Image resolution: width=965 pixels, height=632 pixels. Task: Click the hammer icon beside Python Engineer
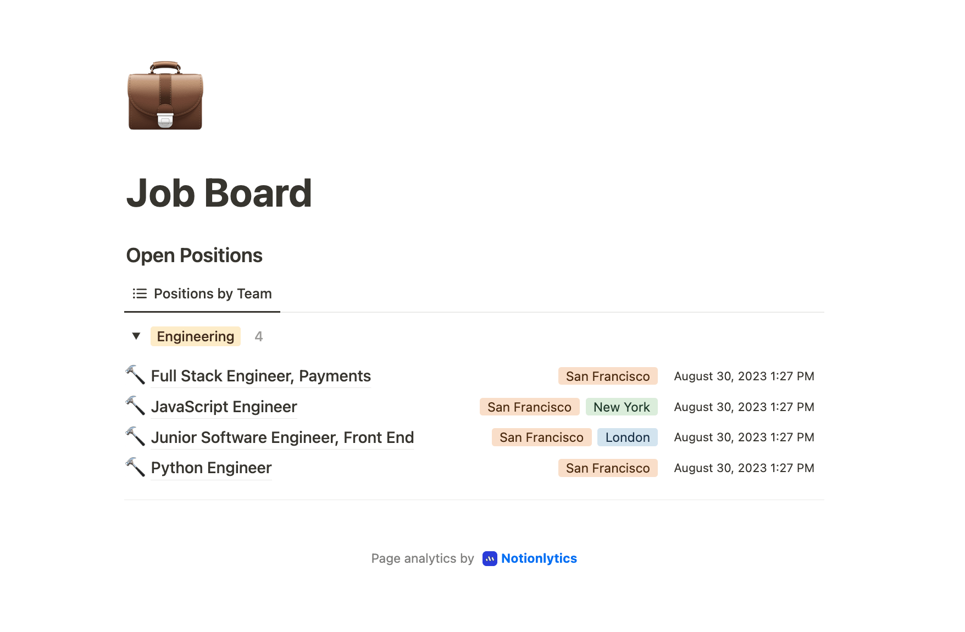click(x=135, y=468)
